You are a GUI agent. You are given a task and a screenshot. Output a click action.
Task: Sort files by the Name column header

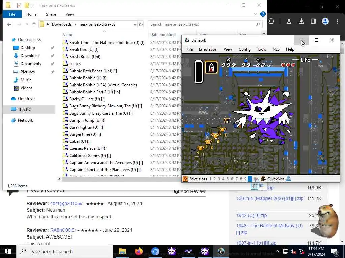pyautogui.click(x=67, y=35)
